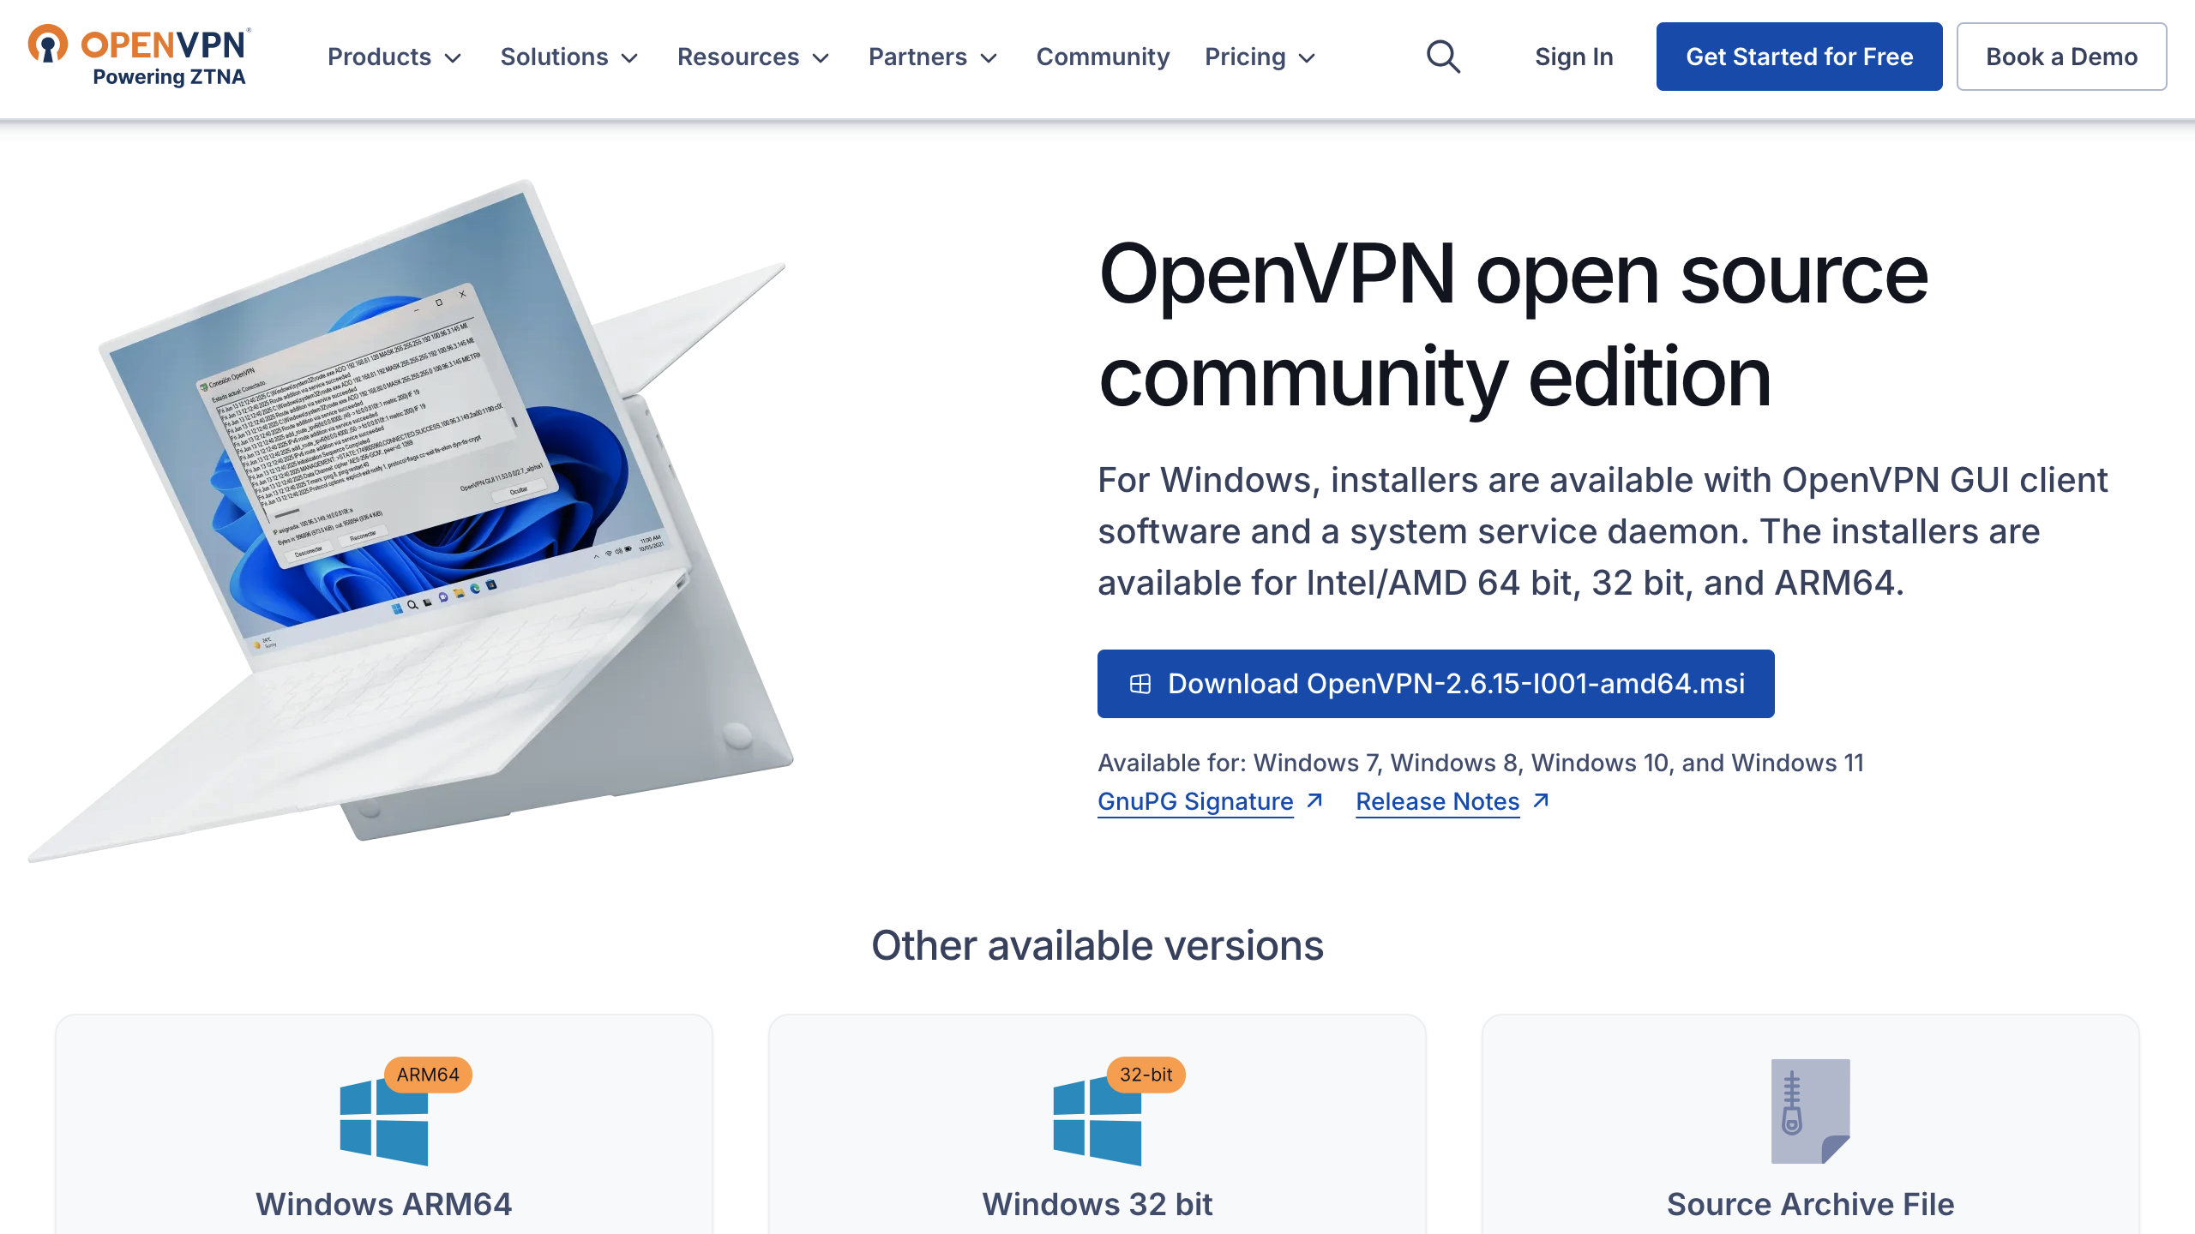Expand the Products dropdown menu
Image resolution: width=2195 pixels, height=1234 pixels.
[x=394, y=57]
